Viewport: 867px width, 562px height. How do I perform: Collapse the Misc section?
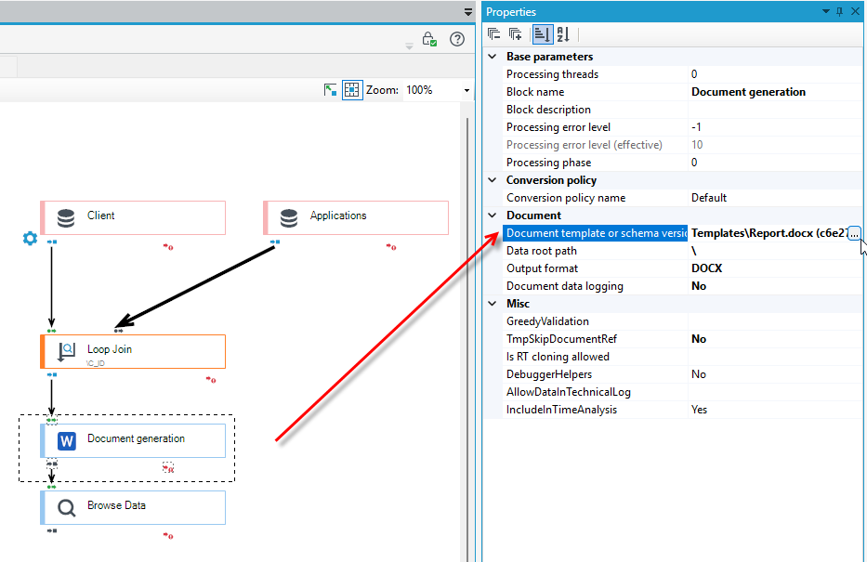click(493, 304)
